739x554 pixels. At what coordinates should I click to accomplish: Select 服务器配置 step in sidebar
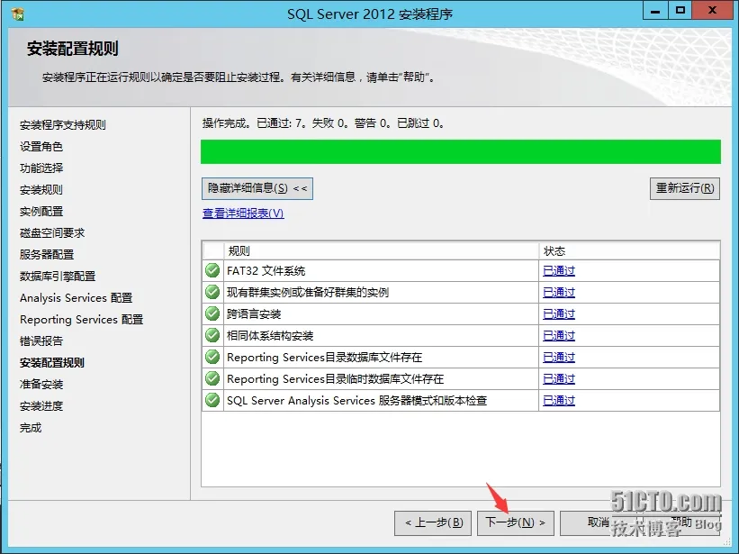click(x=47, y=255)
